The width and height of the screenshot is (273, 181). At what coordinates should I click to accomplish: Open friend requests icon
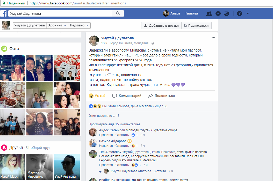[x=209, y=14]
